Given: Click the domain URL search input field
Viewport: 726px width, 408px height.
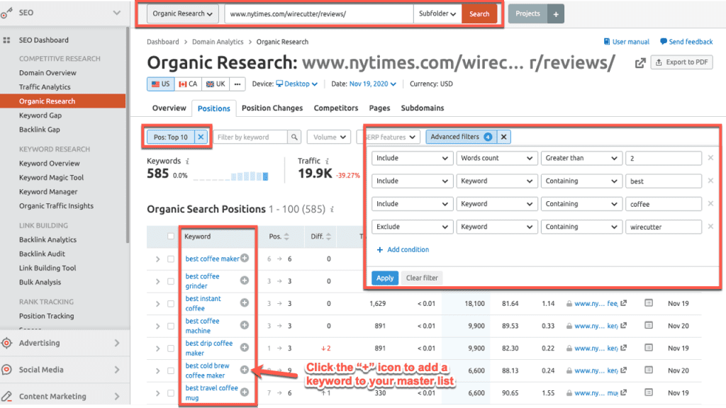Looking at the screenshot, I should click(x=318, y=13).
